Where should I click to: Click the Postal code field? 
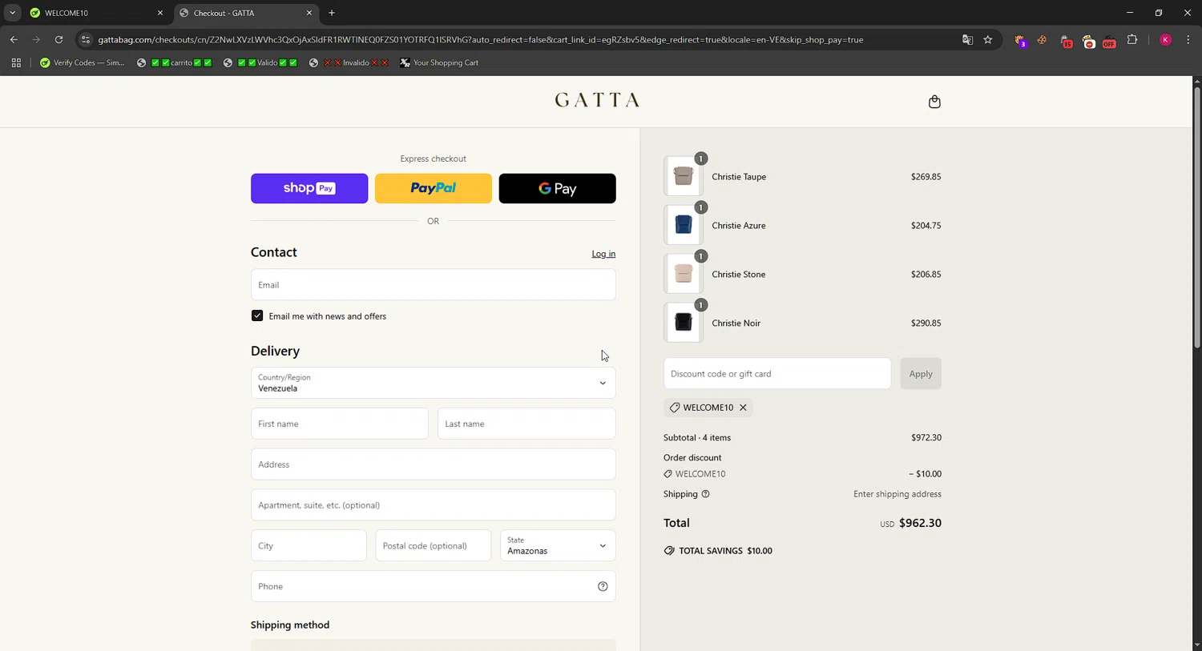433,545
